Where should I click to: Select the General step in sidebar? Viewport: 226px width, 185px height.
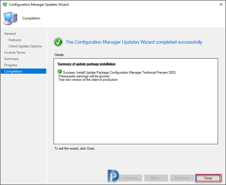pos(10,34)
